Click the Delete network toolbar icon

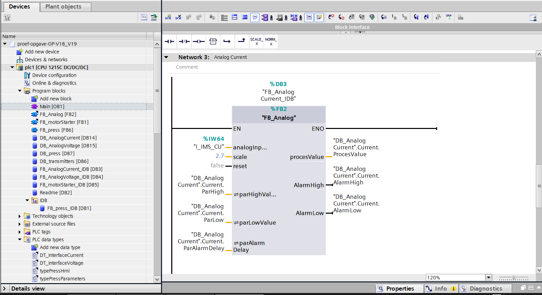(178, 17)
